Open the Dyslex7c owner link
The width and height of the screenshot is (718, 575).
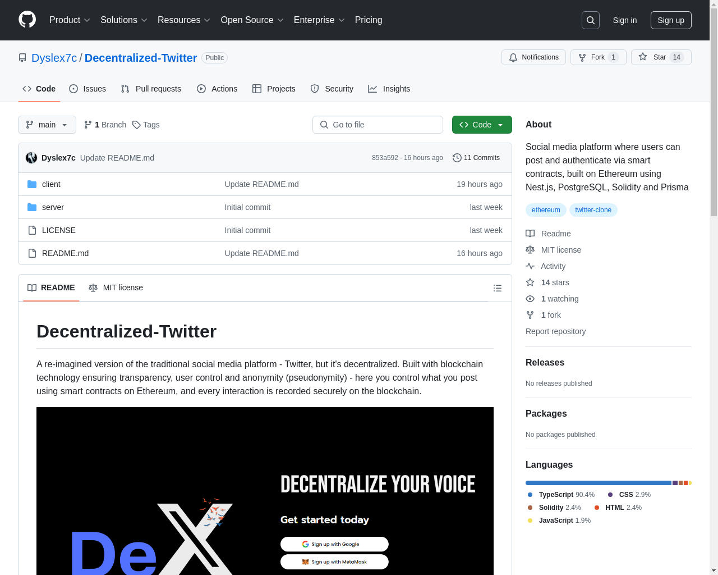tap(54, 58)
